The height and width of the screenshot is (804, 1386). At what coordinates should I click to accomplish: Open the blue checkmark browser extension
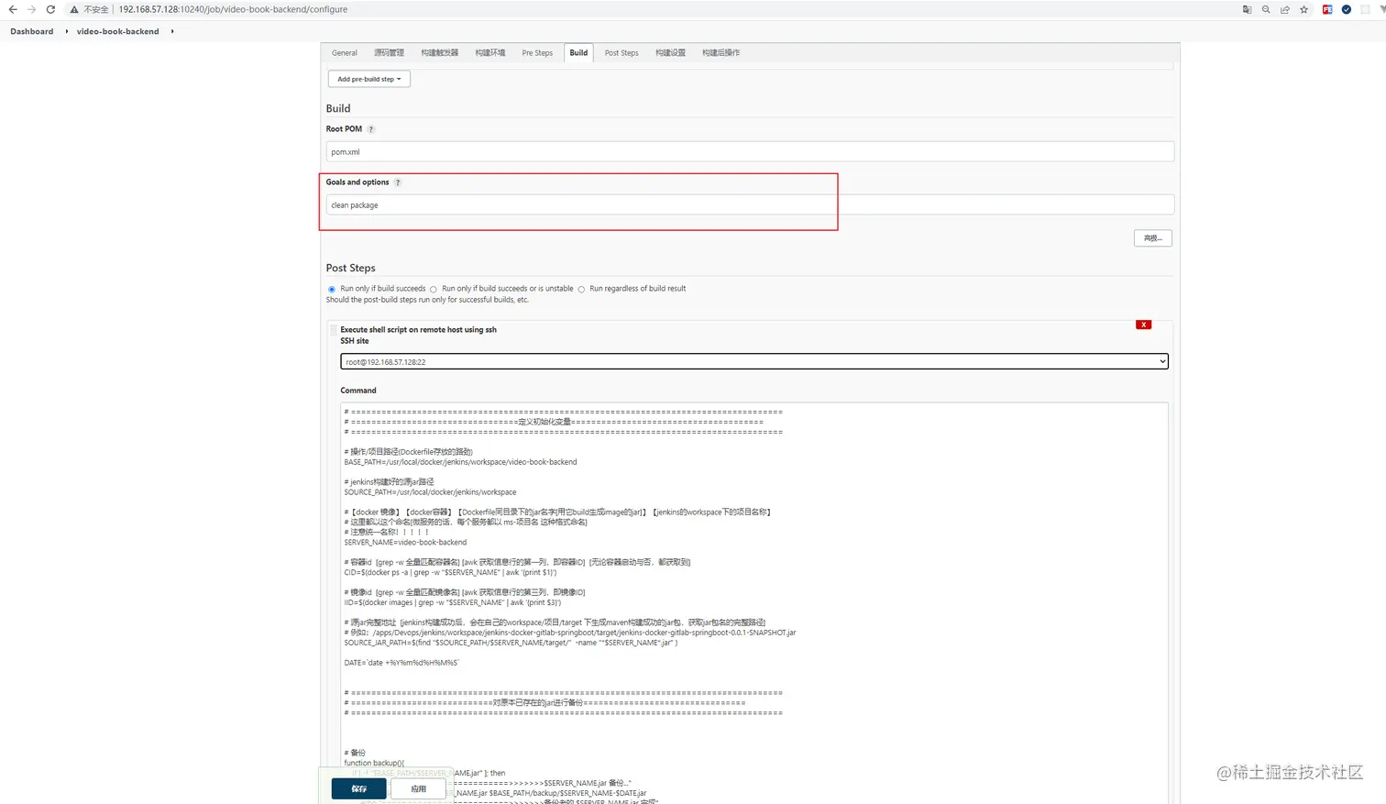1346,9
